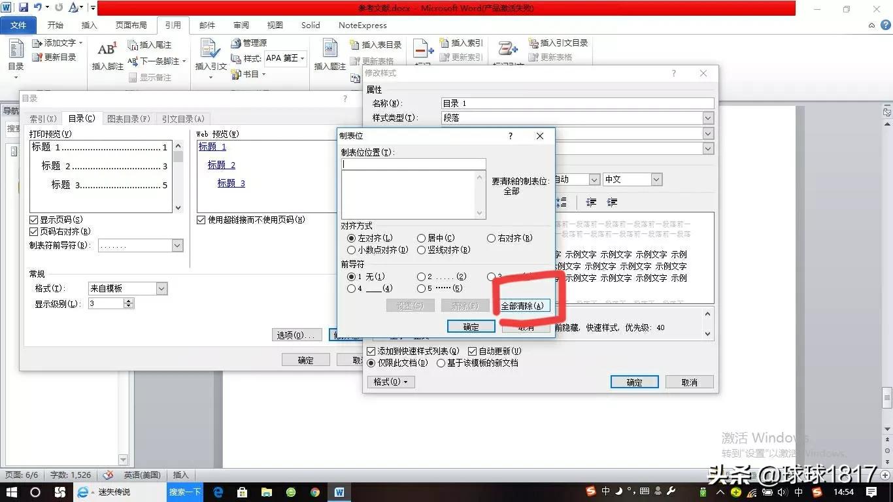Click the Insert Caption (插入题注) icon
Image resolution: width=893 pixels, height=502 pixels.
click(329, 51)
